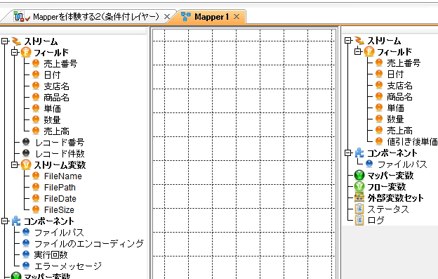Select 値引き後単価 in the right tree
Image resolution: width=438 pixels, height=279 pixels.
tap(412, 142)
